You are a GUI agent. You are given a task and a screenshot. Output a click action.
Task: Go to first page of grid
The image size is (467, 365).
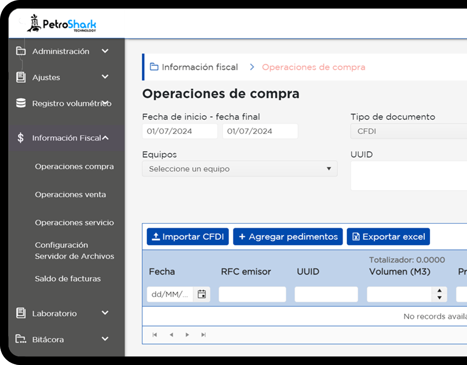pyautogui.click(x=155, y=335)
